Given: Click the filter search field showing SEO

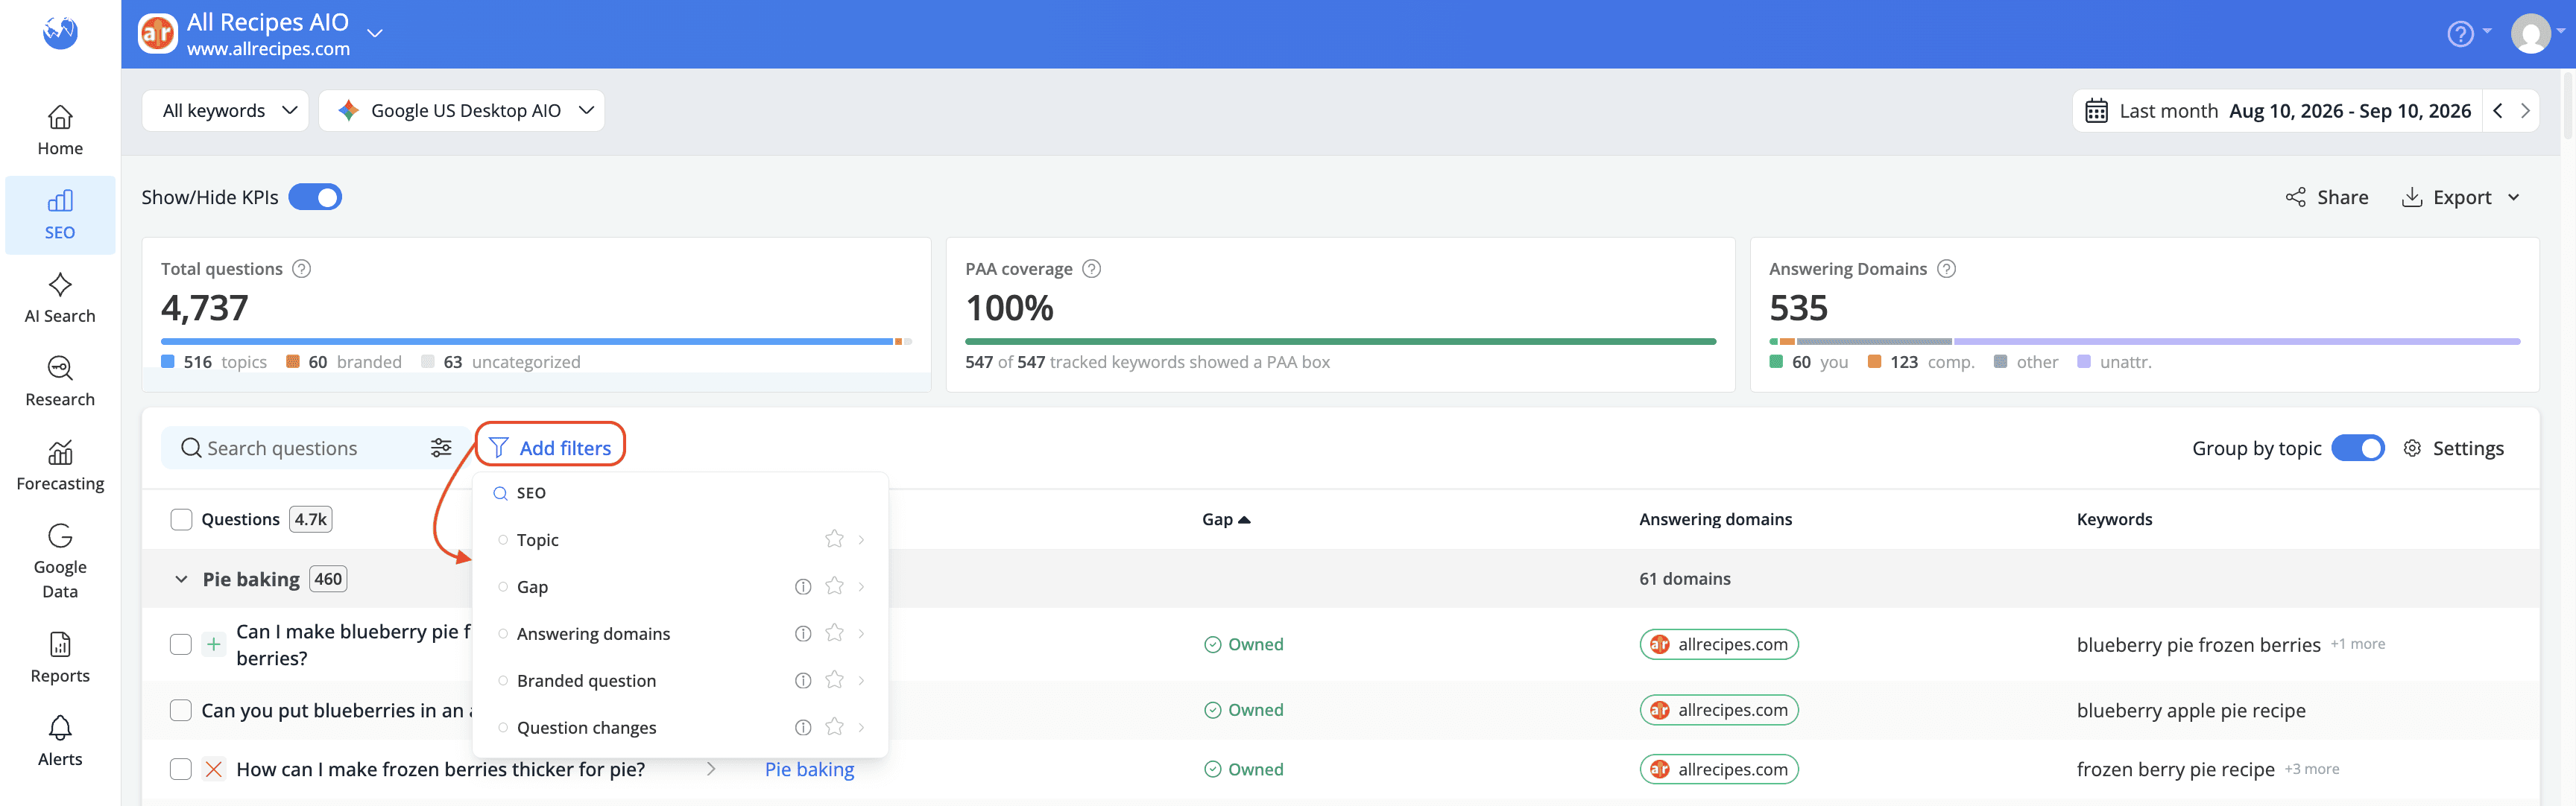Looking at the screenshot, I should (680, 493).
